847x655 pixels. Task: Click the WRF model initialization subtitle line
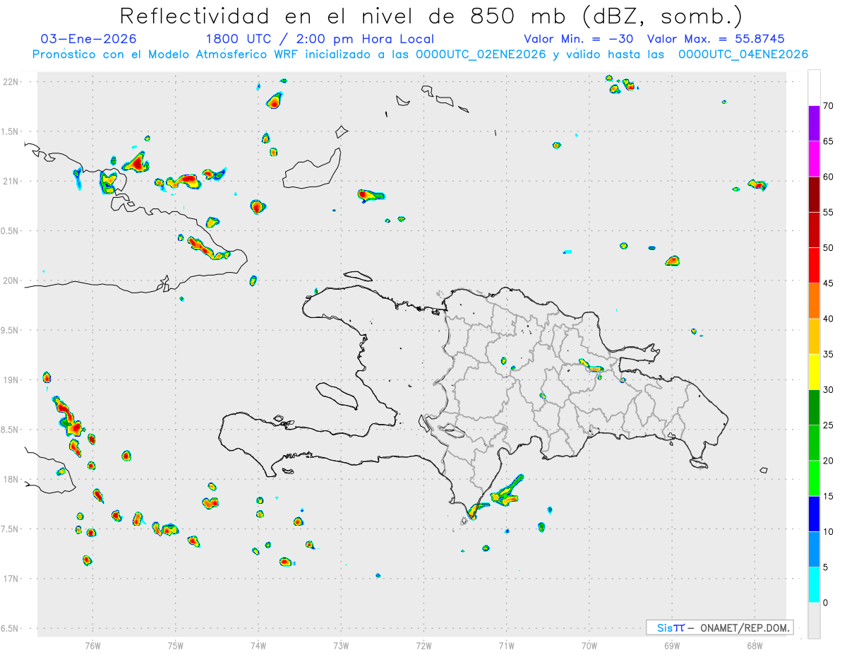pyautogui.click(x=420, y=54)
